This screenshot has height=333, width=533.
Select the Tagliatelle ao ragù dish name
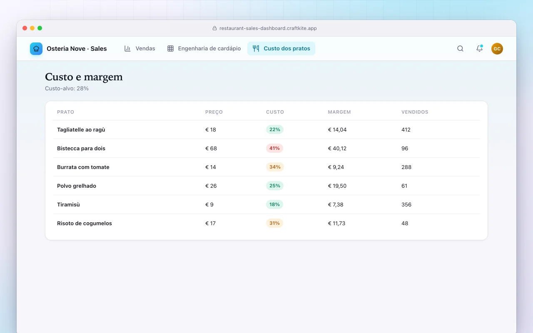coord(81,129)
